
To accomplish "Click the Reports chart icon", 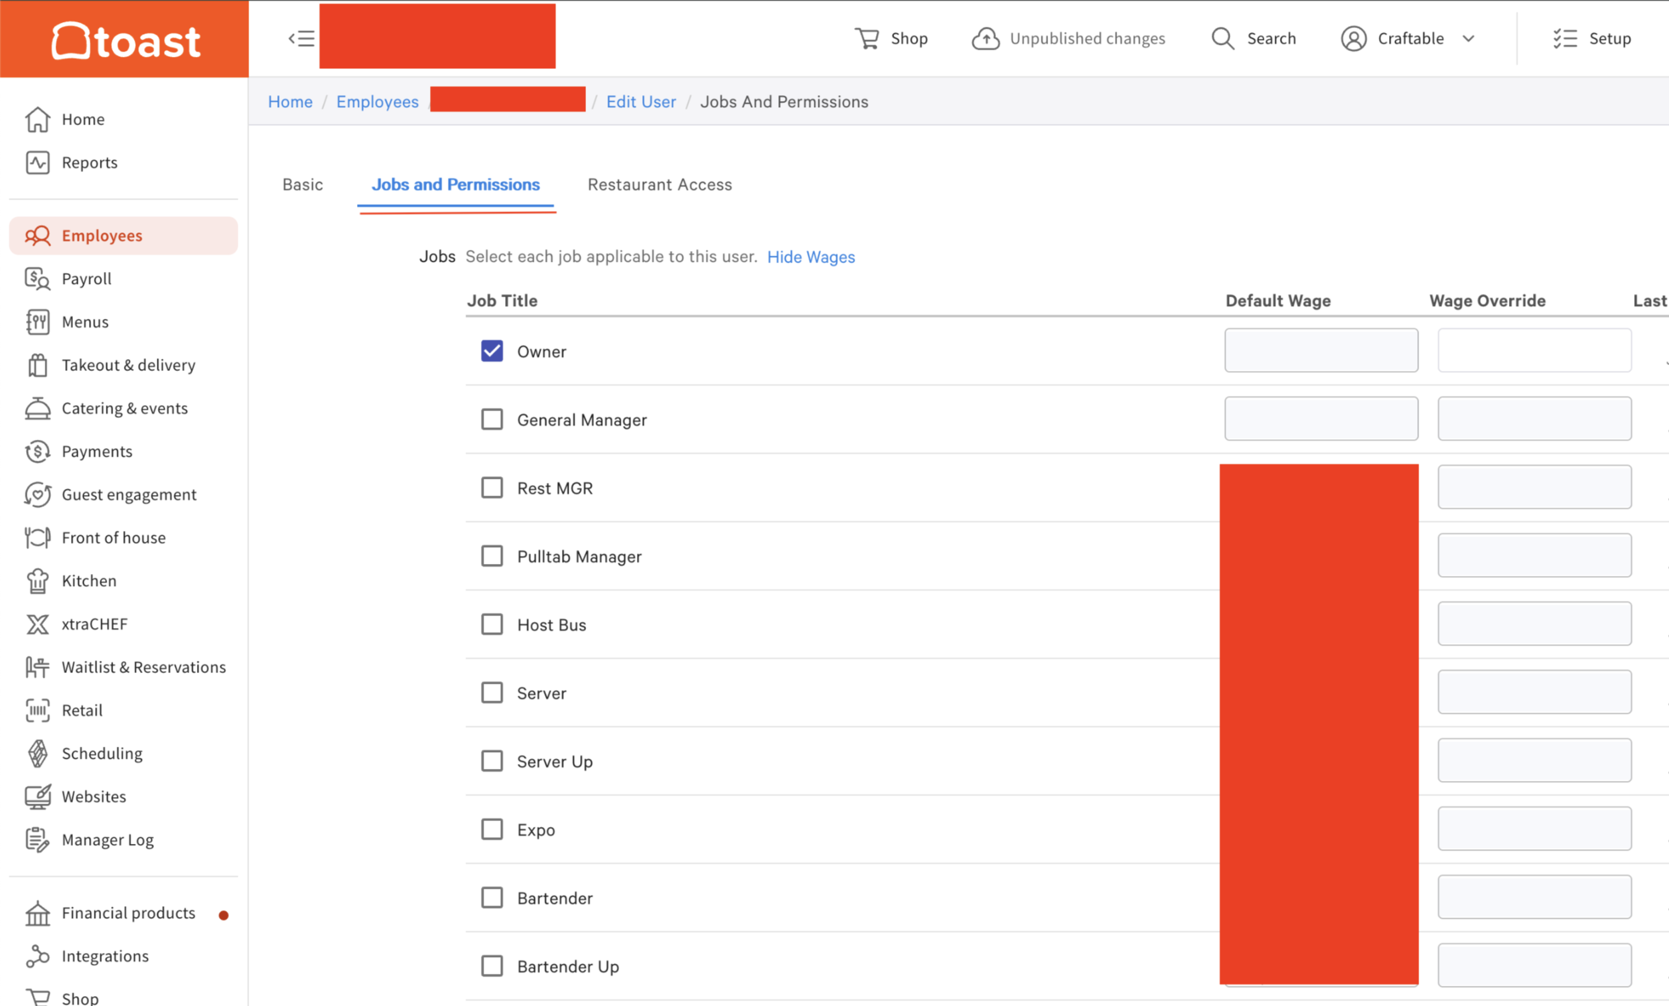I will (x=38, y=163).
